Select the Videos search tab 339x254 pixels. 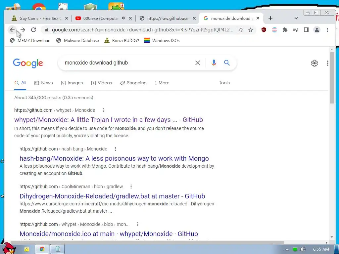(x=102, y=83)
